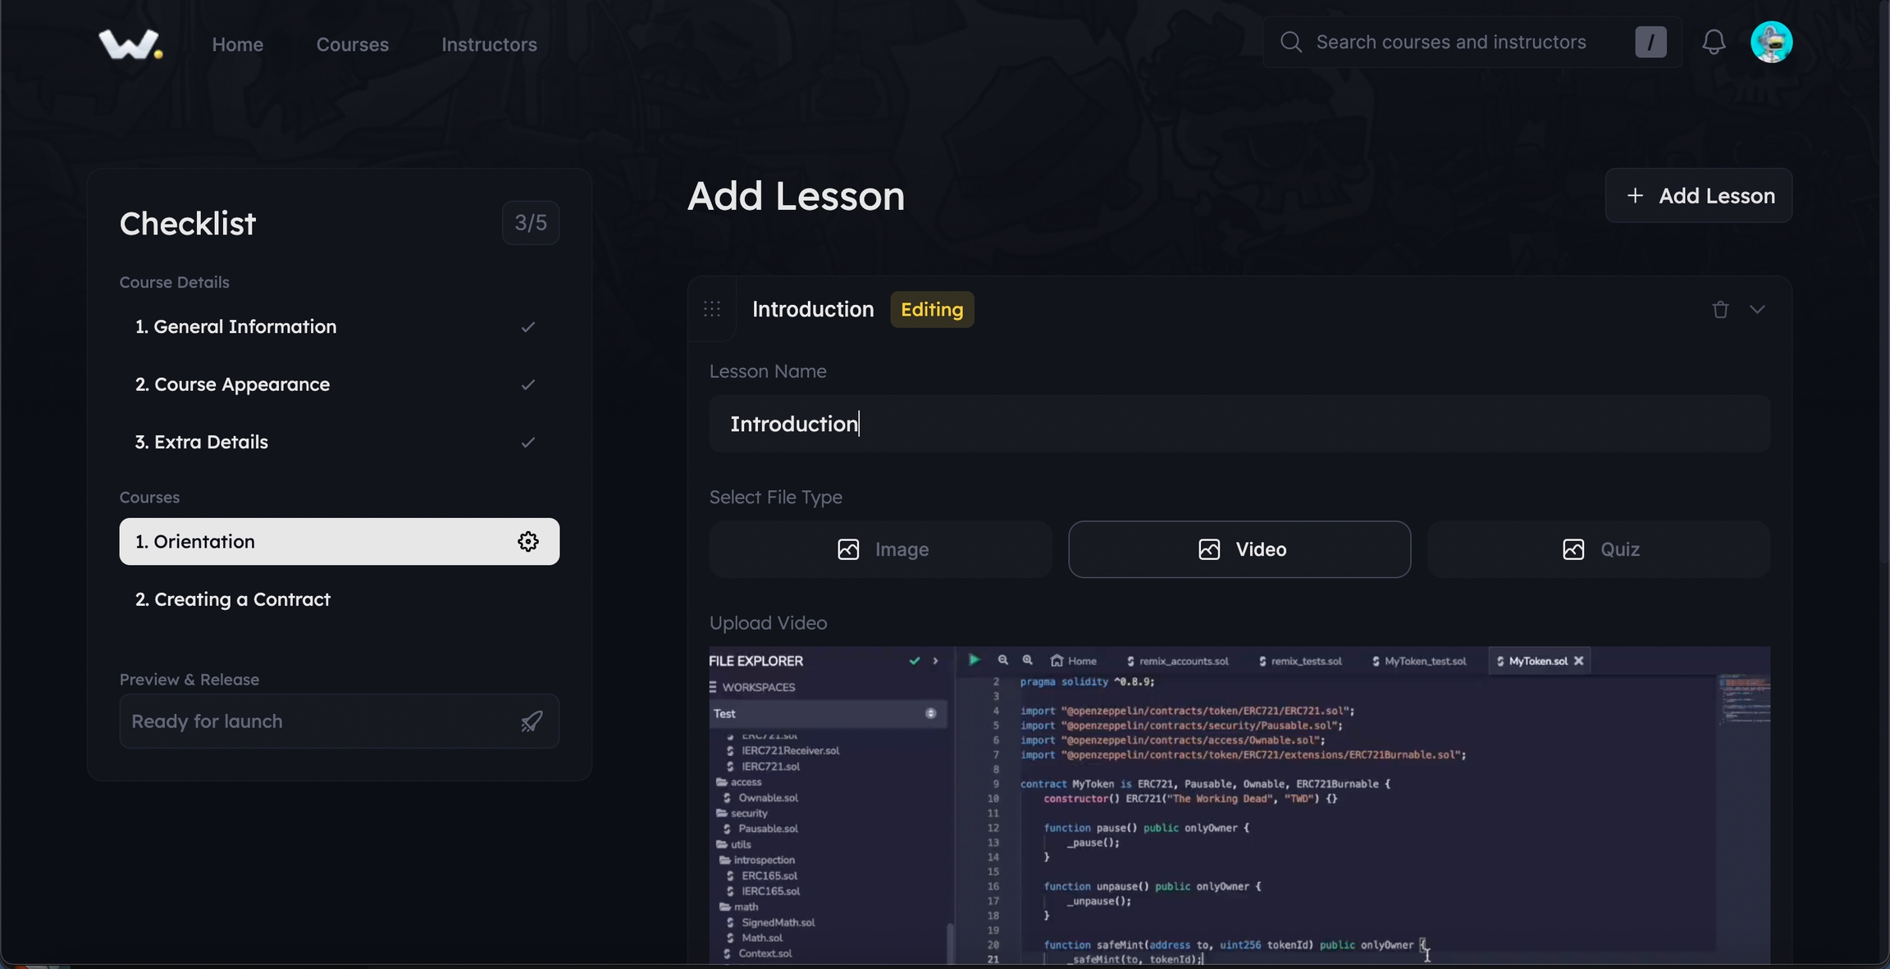The width and height of the screenshot is (1890, 969).
Task: Open Orientation settings gear icon
Action: 527,541
